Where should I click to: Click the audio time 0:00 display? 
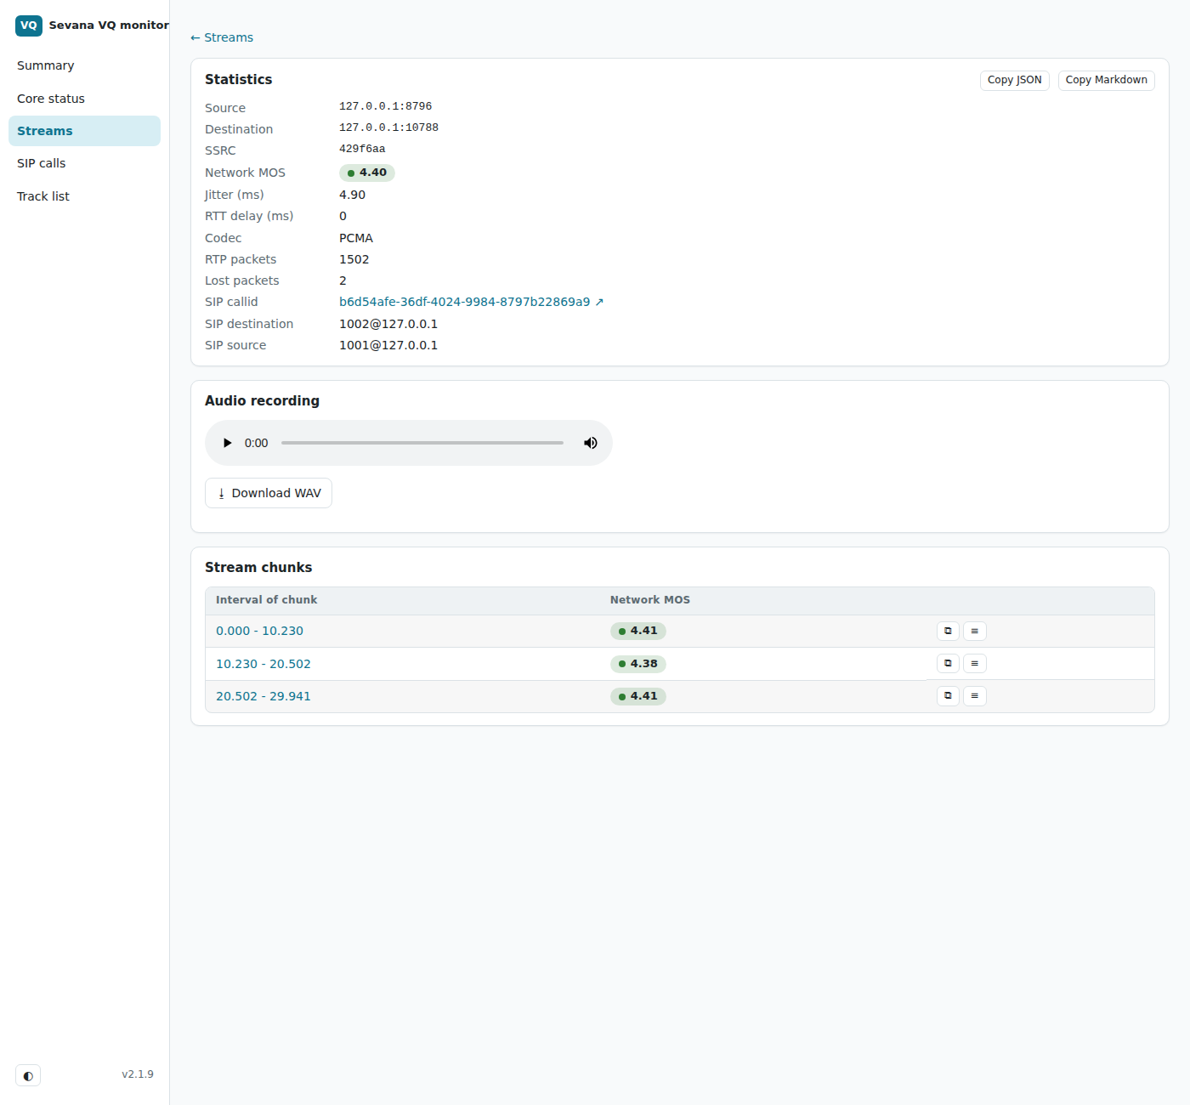256,443
